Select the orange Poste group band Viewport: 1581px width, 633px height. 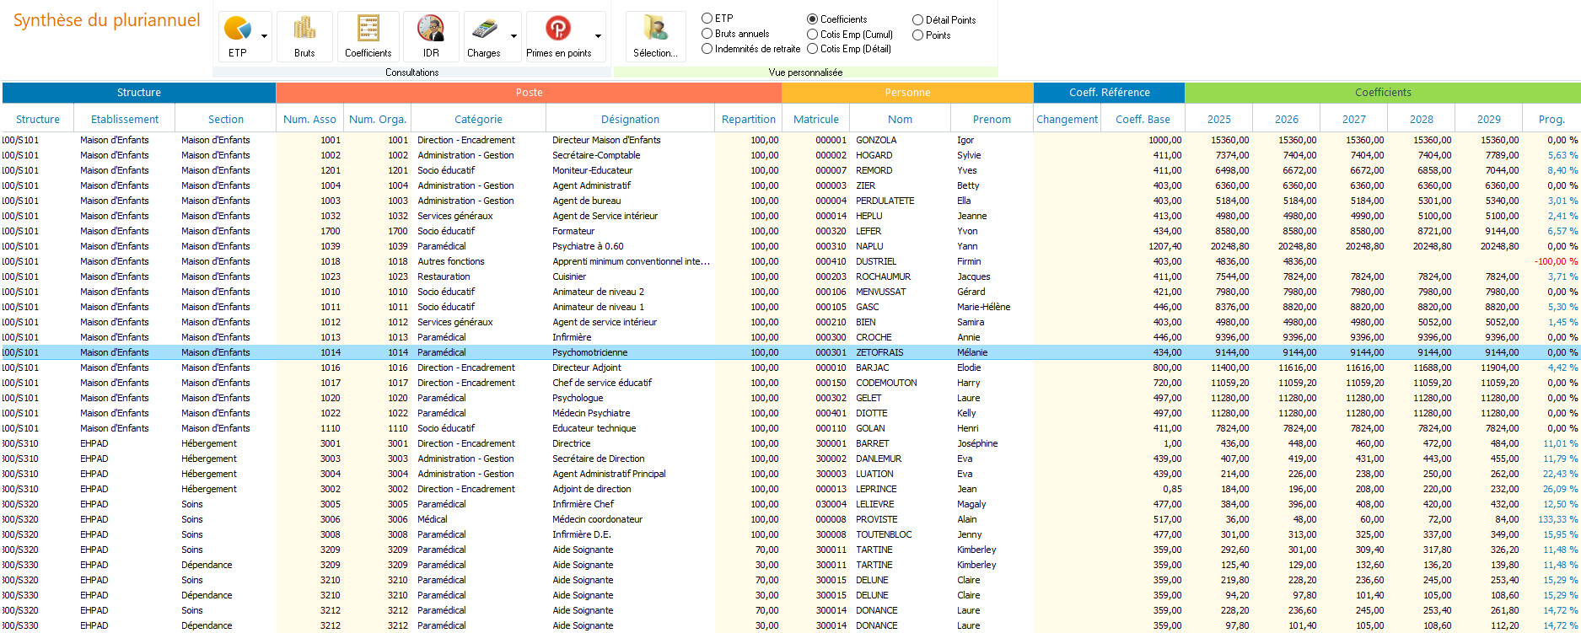pyautogui.click(x=529, y=93)
